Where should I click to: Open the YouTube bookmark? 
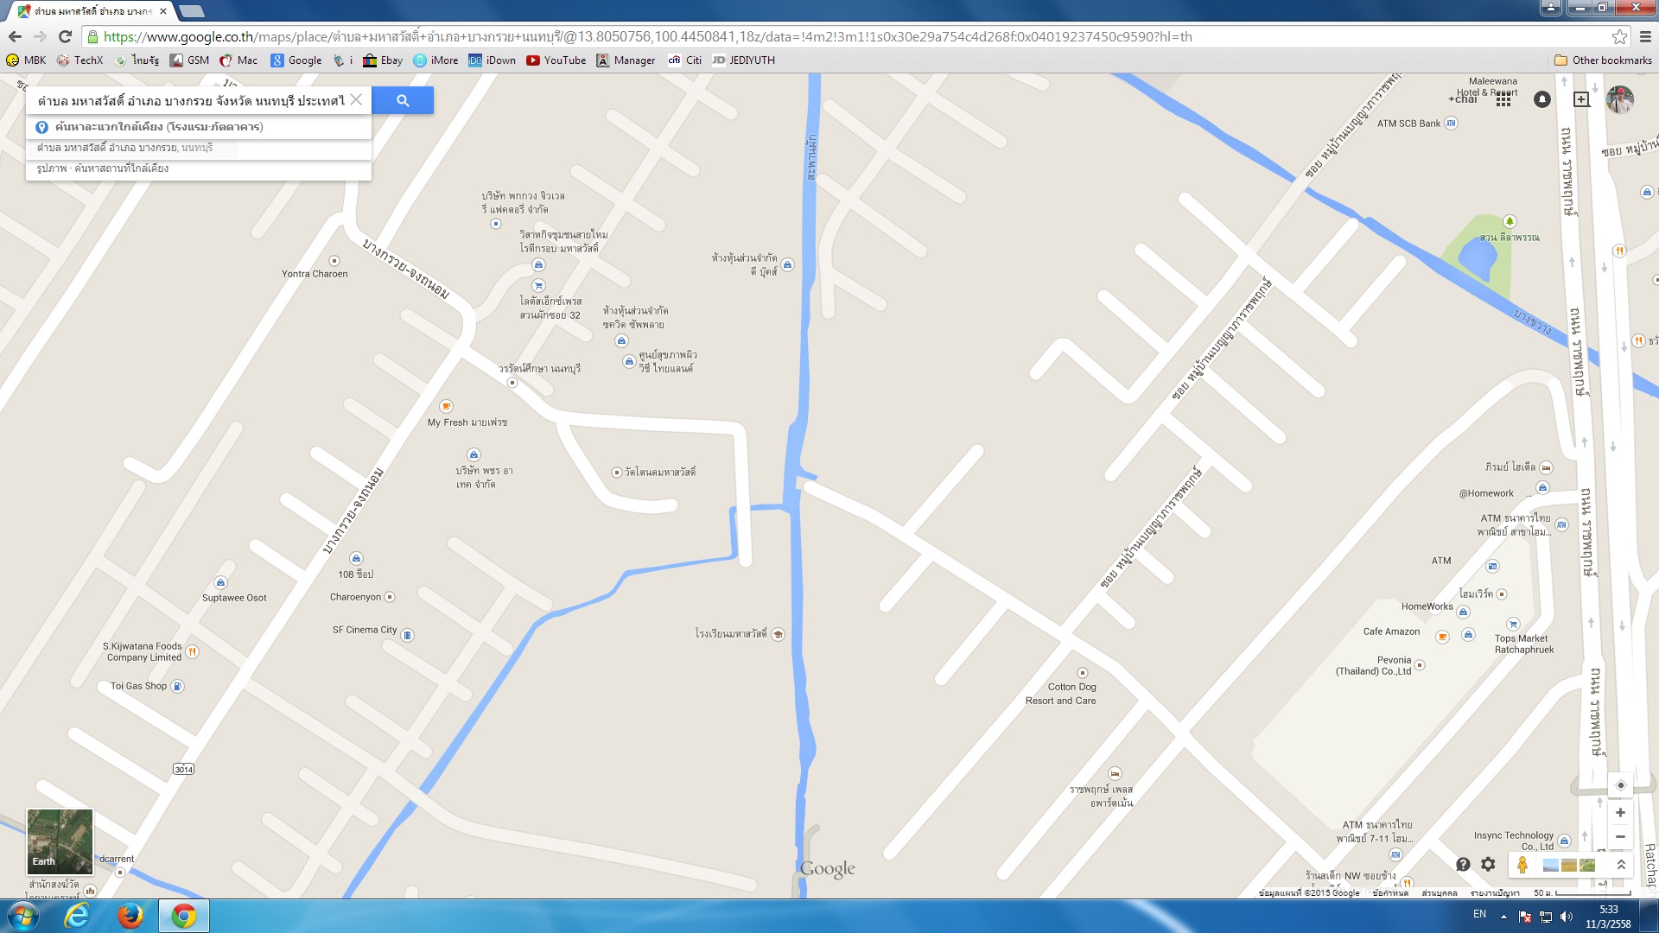pos(556,60)
